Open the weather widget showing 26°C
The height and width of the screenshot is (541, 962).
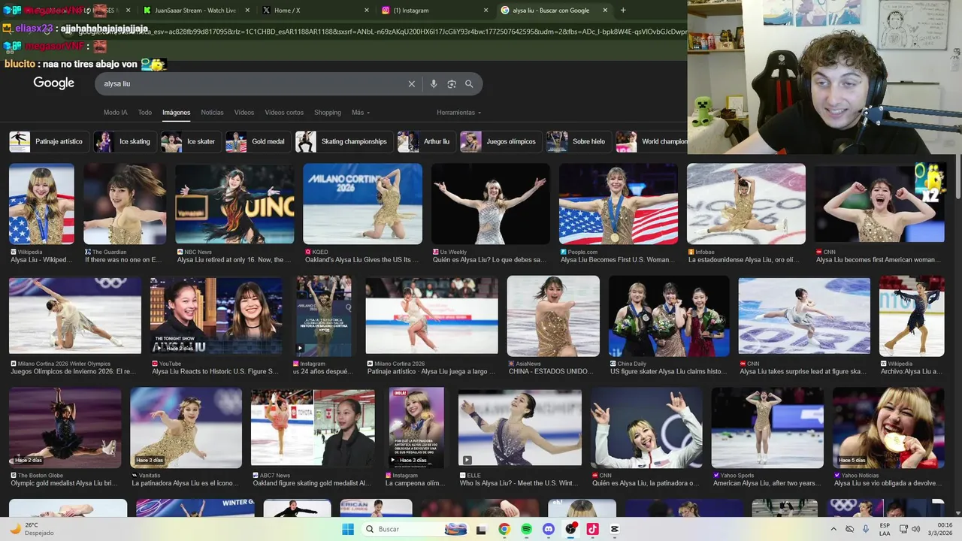pos(33,529)
